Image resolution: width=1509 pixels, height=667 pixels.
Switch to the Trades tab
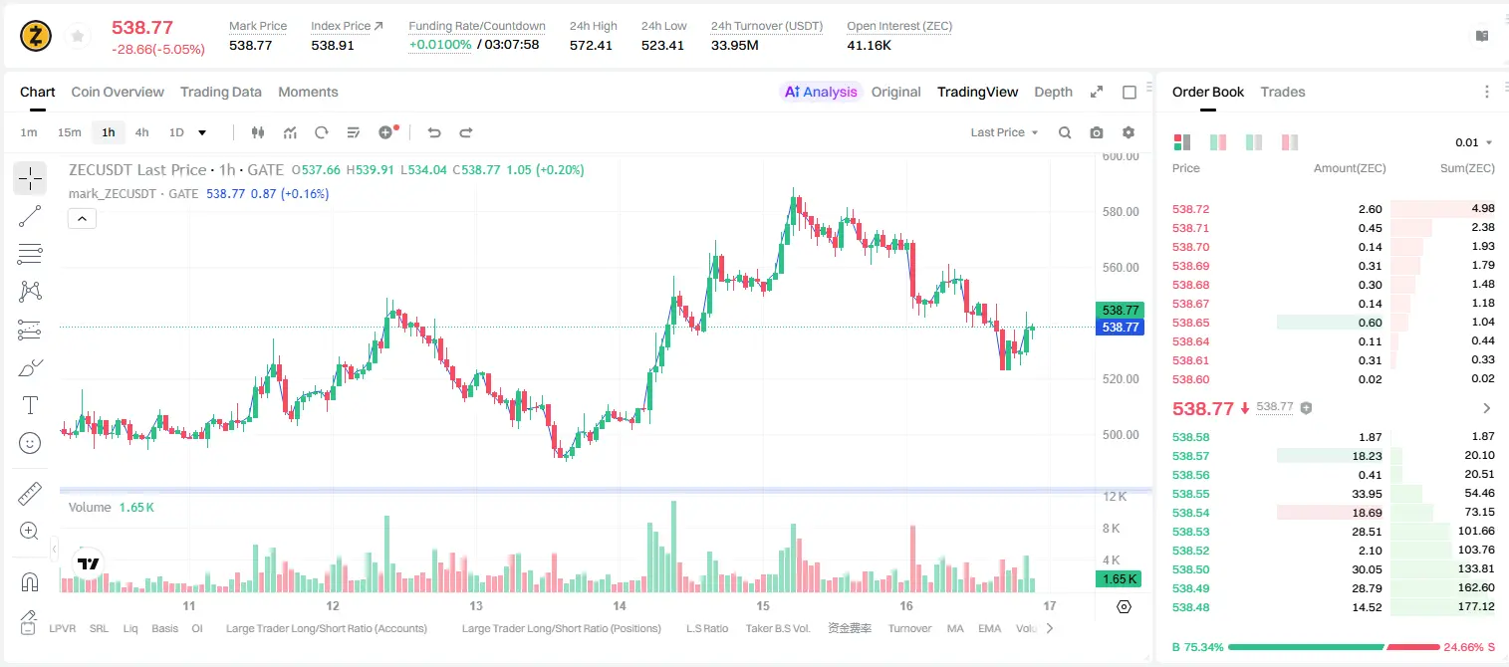click(1283, 92)
